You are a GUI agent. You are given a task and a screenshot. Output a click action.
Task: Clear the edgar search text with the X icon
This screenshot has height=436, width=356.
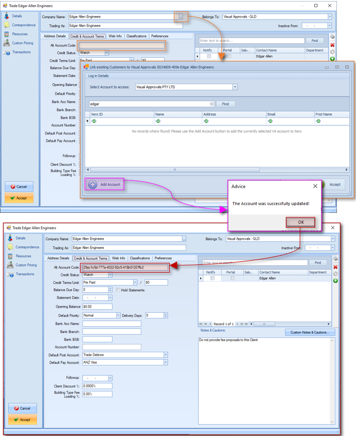(x=212, y=104)
